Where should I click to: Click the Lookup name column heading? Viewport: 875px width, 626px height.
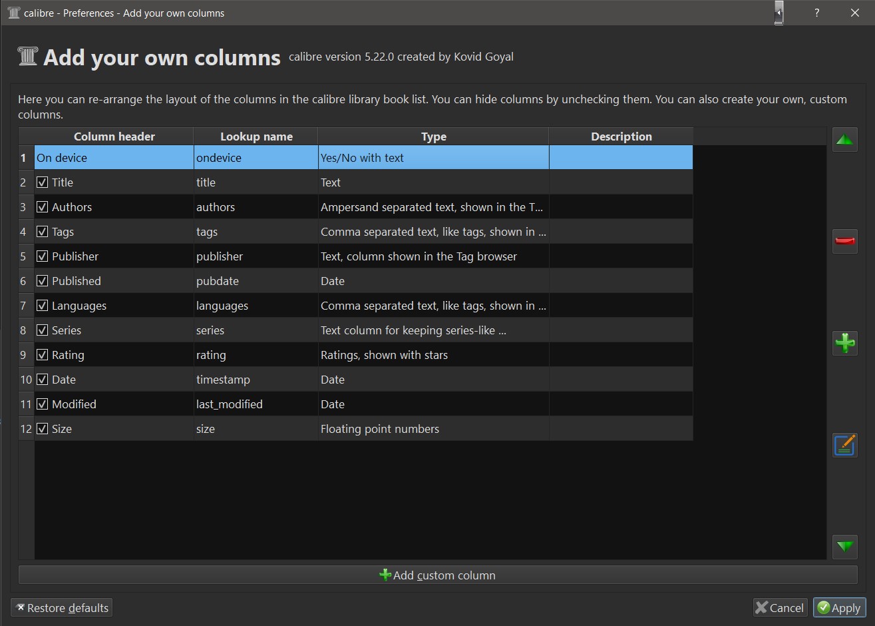256,137
